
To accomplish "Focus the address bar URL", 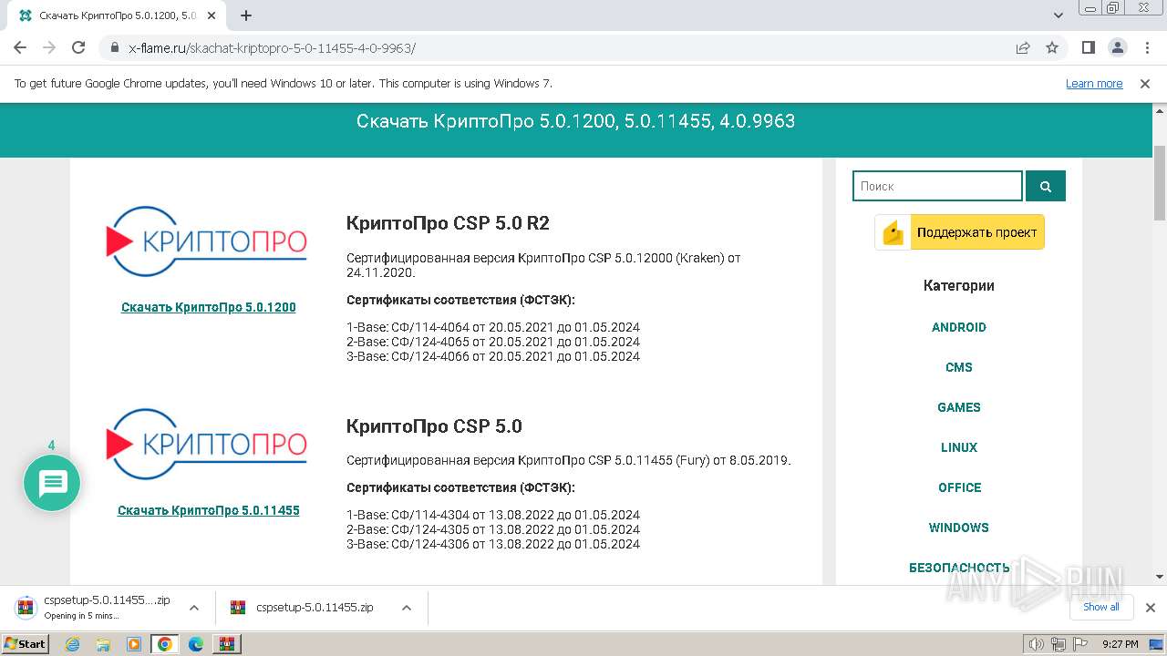I will point(272,47).
